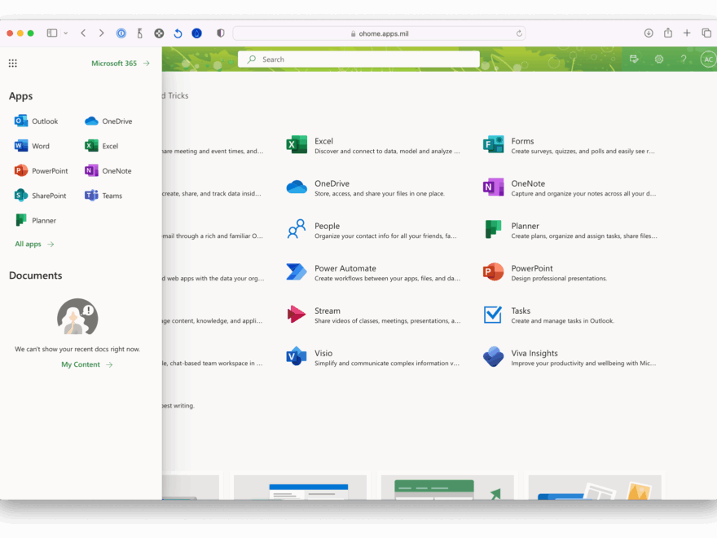
Task: Open OneNote in the Apps panel
Action: pos(108,170)
